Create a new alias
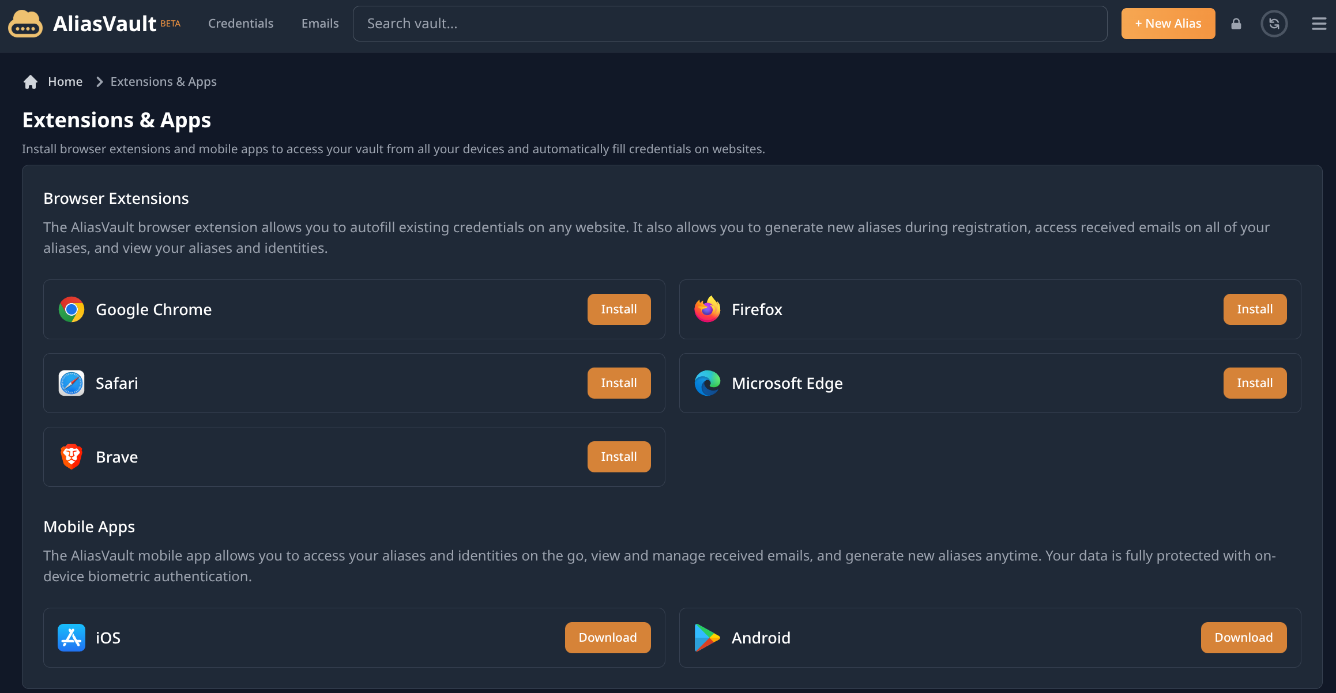This screenshot has width=1336, height=693. pos(1168,24)
